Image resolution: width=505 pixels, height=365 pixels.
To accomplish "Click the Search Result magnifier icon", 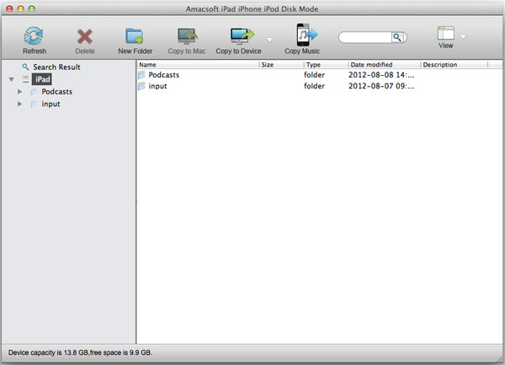I will click(25, 67).
